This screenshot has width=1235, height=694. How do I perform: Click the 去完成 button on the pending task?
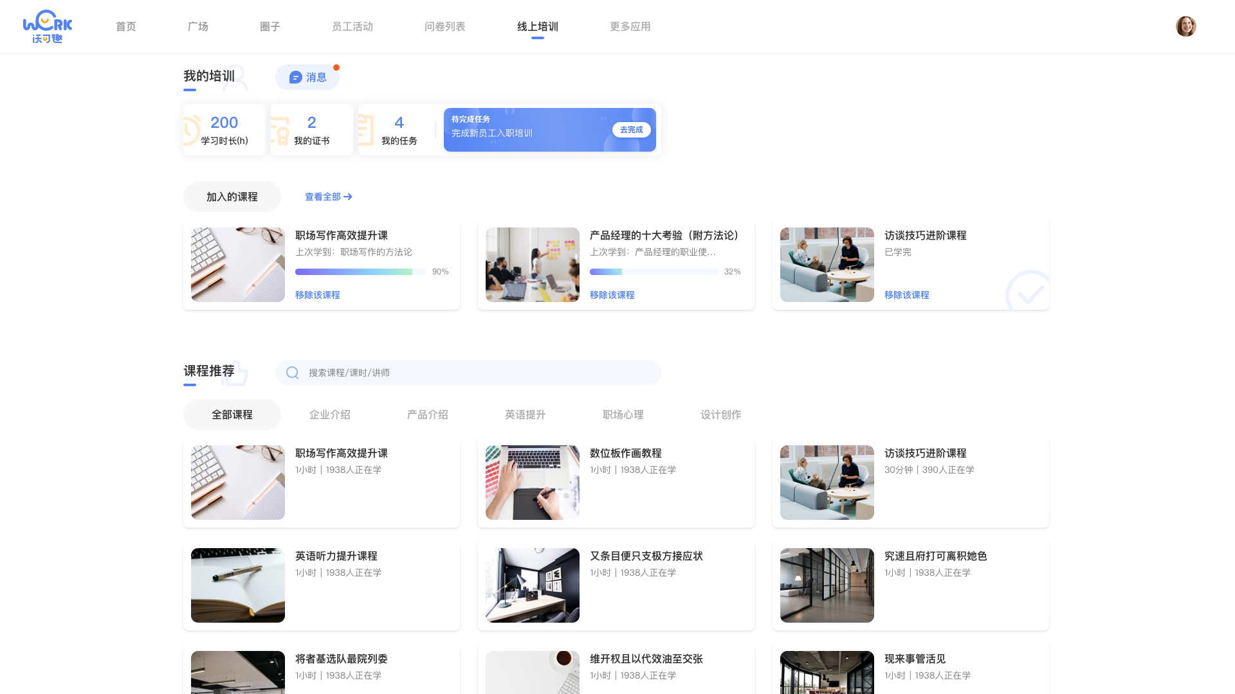(x=630, y=129)
